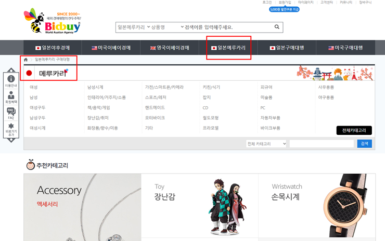Viewport: 385px width, 241px height.
Task: Click the main search keyword field
Action: coord(228,27)
